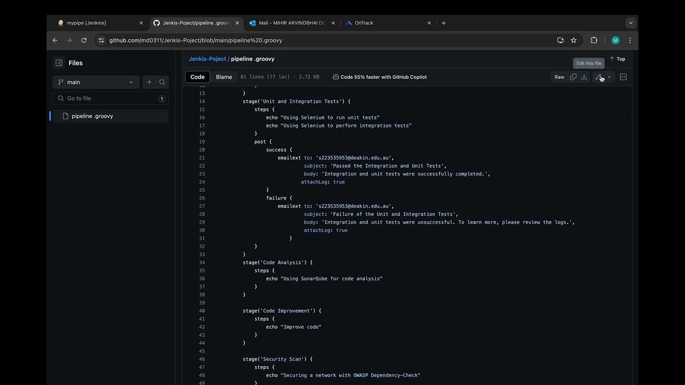Open the tab search chevron

click(x=631, y=23)
